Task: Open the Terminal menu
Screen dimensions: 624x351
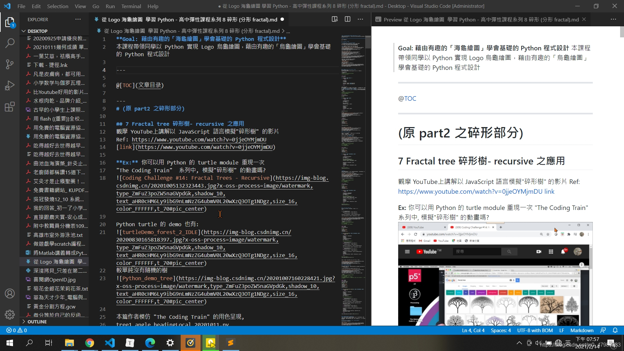Action: pos(131,6)
